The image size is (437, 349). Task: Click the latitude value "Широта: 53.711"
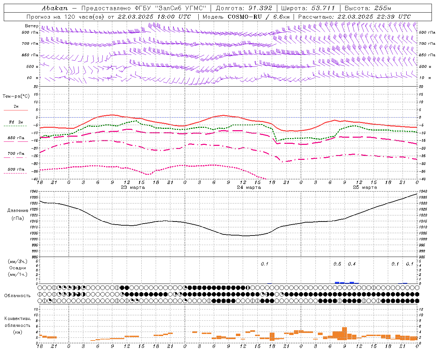308,8
